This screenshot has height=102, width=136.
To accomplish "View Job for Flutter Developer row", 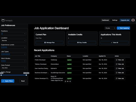I will tap(120, 60).
